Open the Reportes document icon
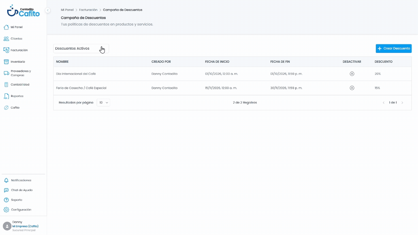Screen dimensions: 418x235 click(x=6, y=96)
